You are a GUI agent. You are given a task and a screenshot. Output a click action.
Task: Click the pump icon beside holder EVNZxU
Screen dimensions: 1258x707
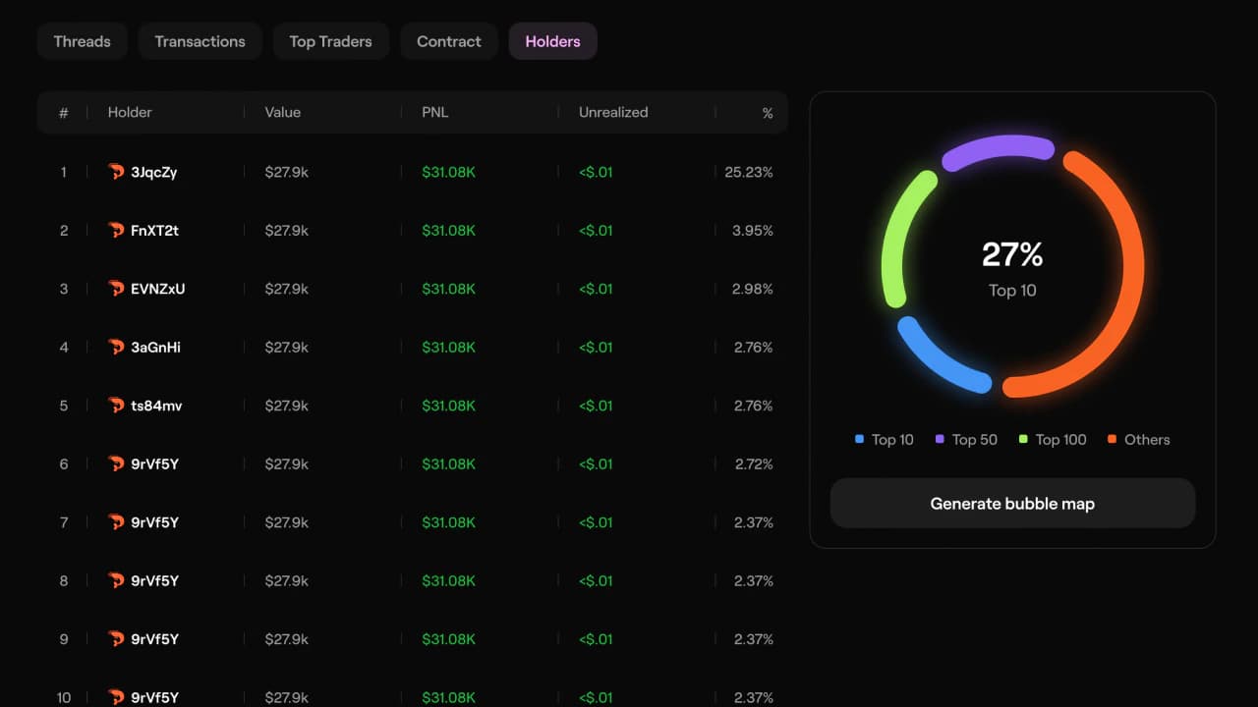tap(116, 289)
